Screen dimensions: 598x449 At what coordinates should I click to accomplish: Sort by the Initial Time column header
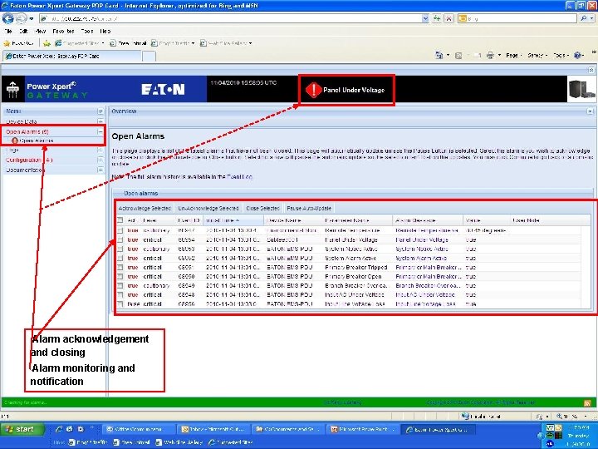(x=233, y=220)
